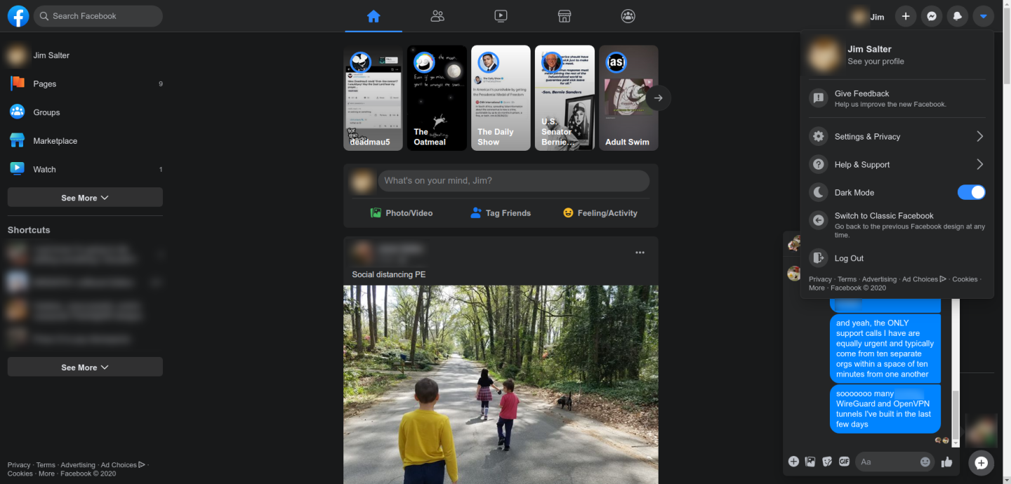Screen dimensions: 1011x484
Task: Open the Friends tab
Action: coord(437,15)
